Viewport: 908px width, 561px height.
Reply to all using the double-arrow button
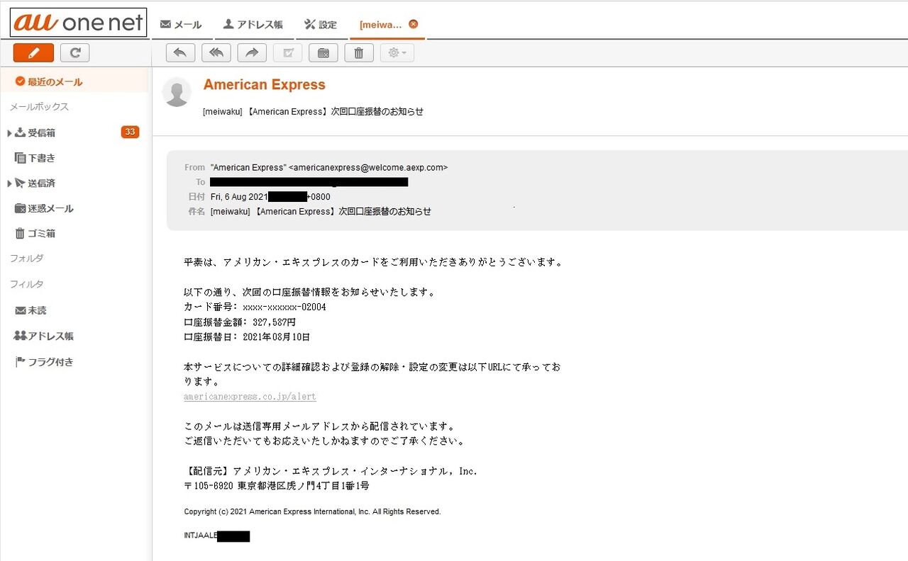coord(216,52)
